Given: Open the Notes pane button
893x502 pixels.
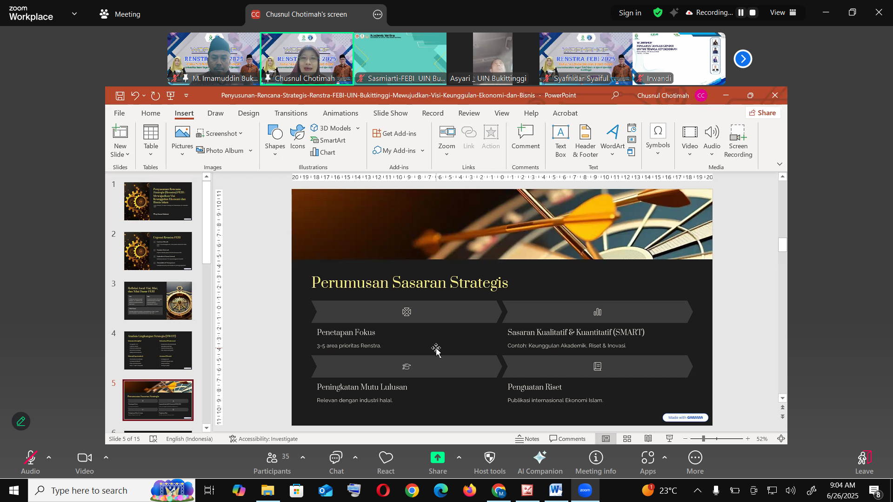Looking at the screenshot, I should 527,439.
